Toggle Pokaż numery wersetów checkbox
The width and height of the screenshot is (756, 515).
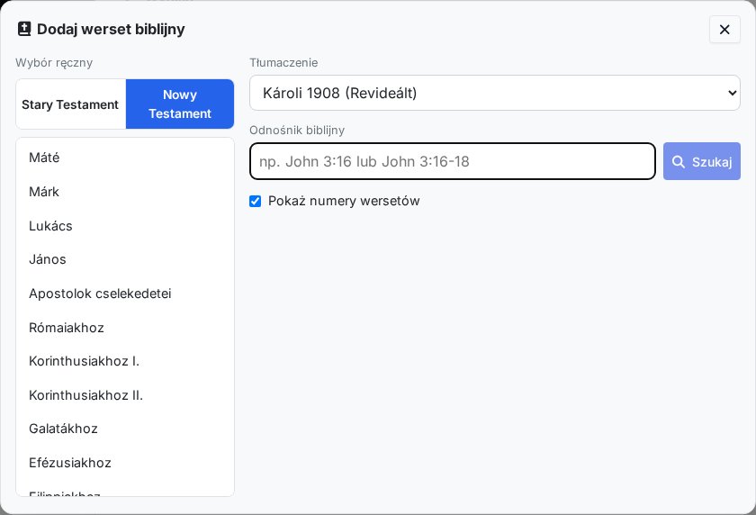[x=255, y=201]
